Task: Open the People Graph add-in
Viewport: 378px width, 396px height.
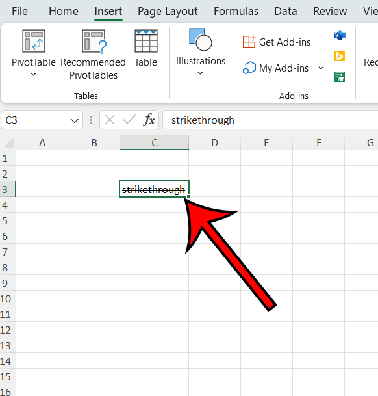Action: pyautogui.click(x=340, y=77)
